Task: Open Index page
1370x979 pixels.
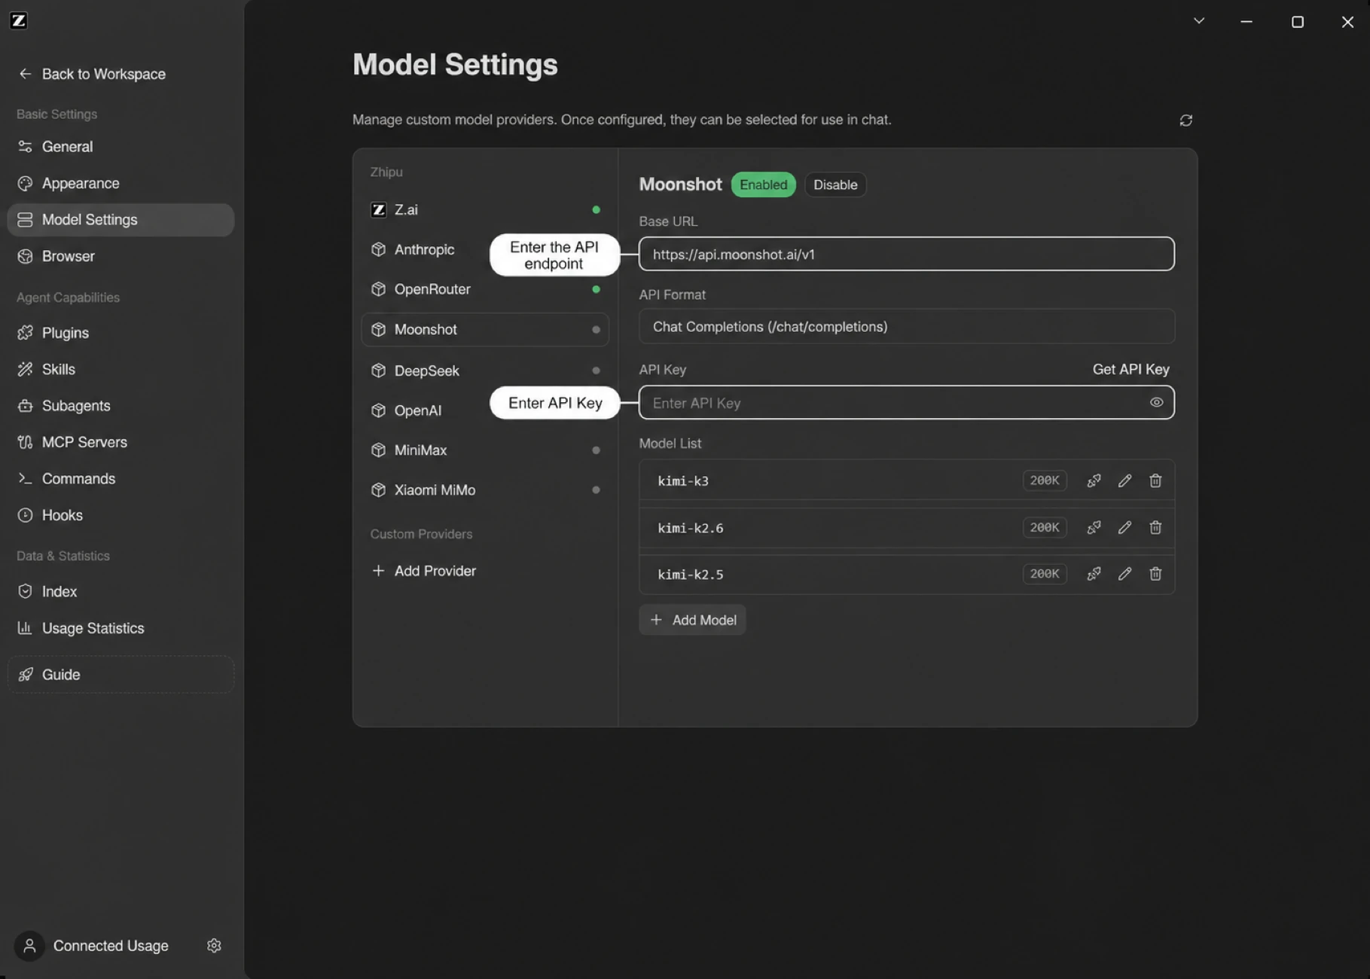Action: tap(121, 591)
